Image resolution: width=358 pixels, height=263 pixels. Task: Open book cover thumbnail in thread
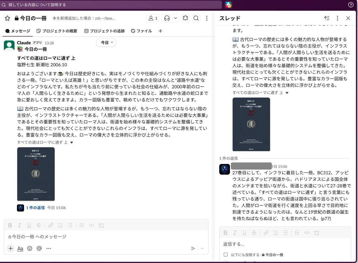[251, 124]
